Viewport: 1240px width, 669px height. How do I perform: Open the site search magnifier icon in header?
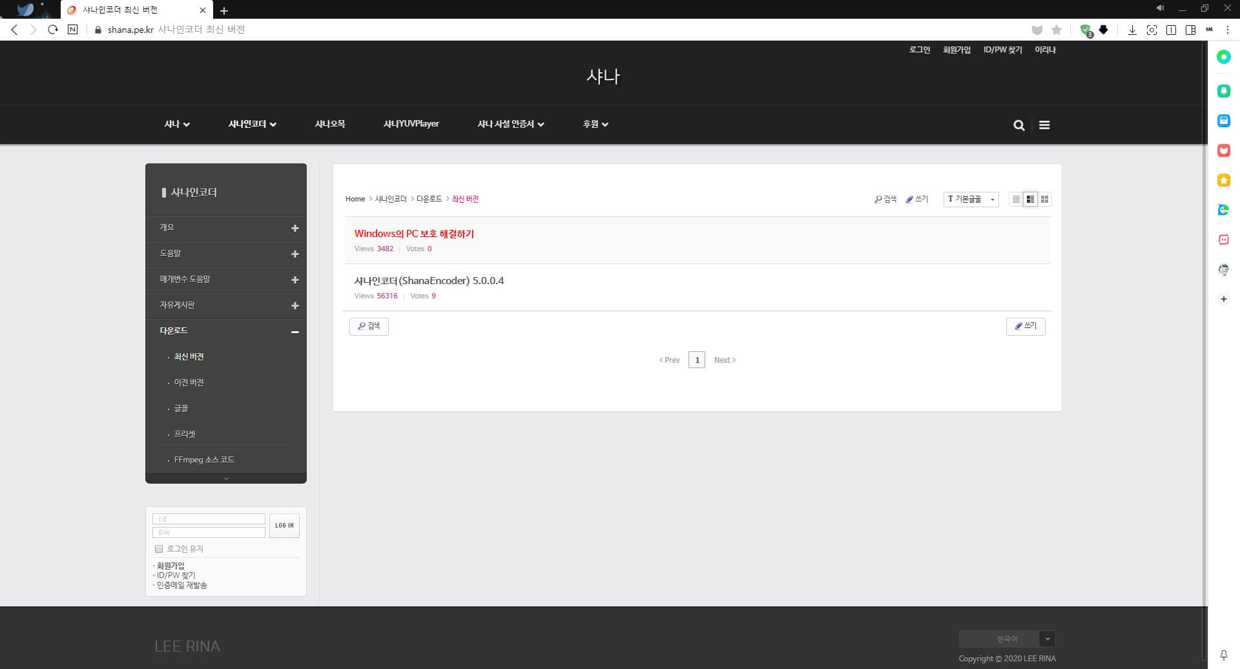tap(1019, 125)
